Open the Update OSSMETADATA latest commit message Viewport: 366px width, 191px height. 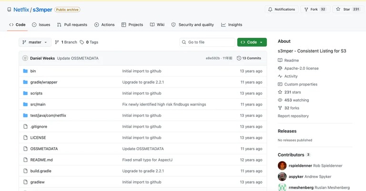[x=78, y=58]
